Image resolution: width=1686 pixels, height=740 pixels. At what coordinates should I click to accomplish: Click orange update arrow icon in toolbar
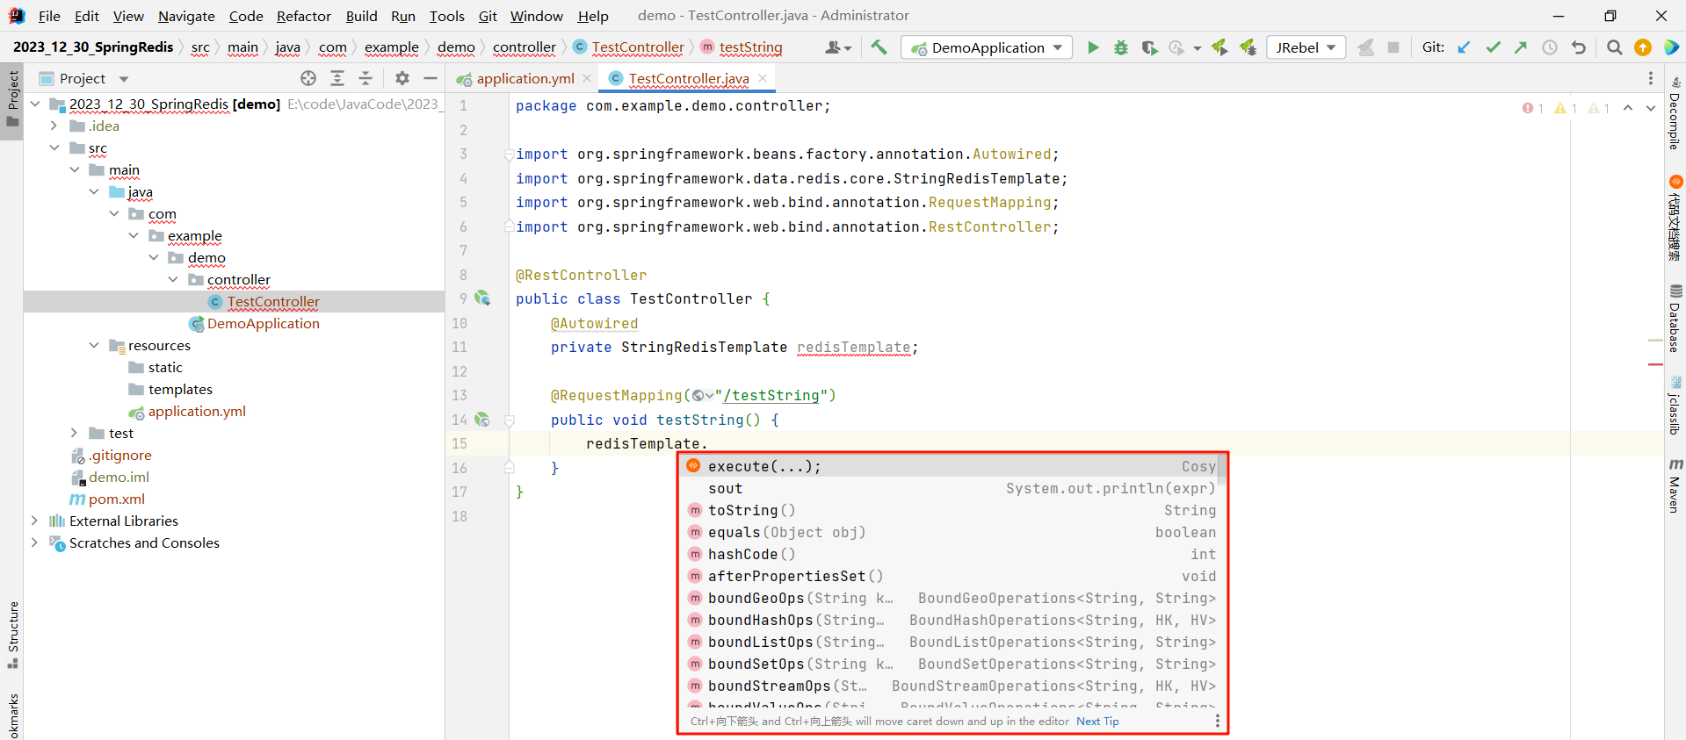1643,47
